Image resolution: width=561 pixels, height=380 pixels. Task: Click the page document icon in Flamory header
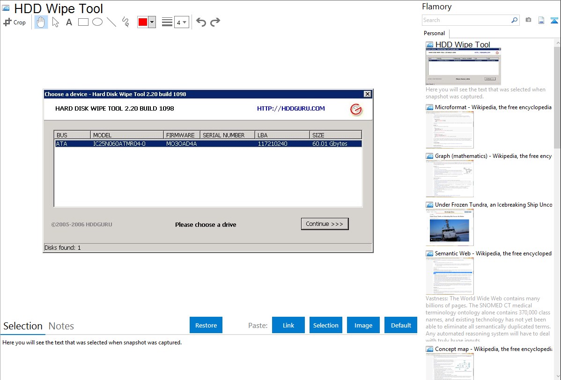click(x=541, y=20)
